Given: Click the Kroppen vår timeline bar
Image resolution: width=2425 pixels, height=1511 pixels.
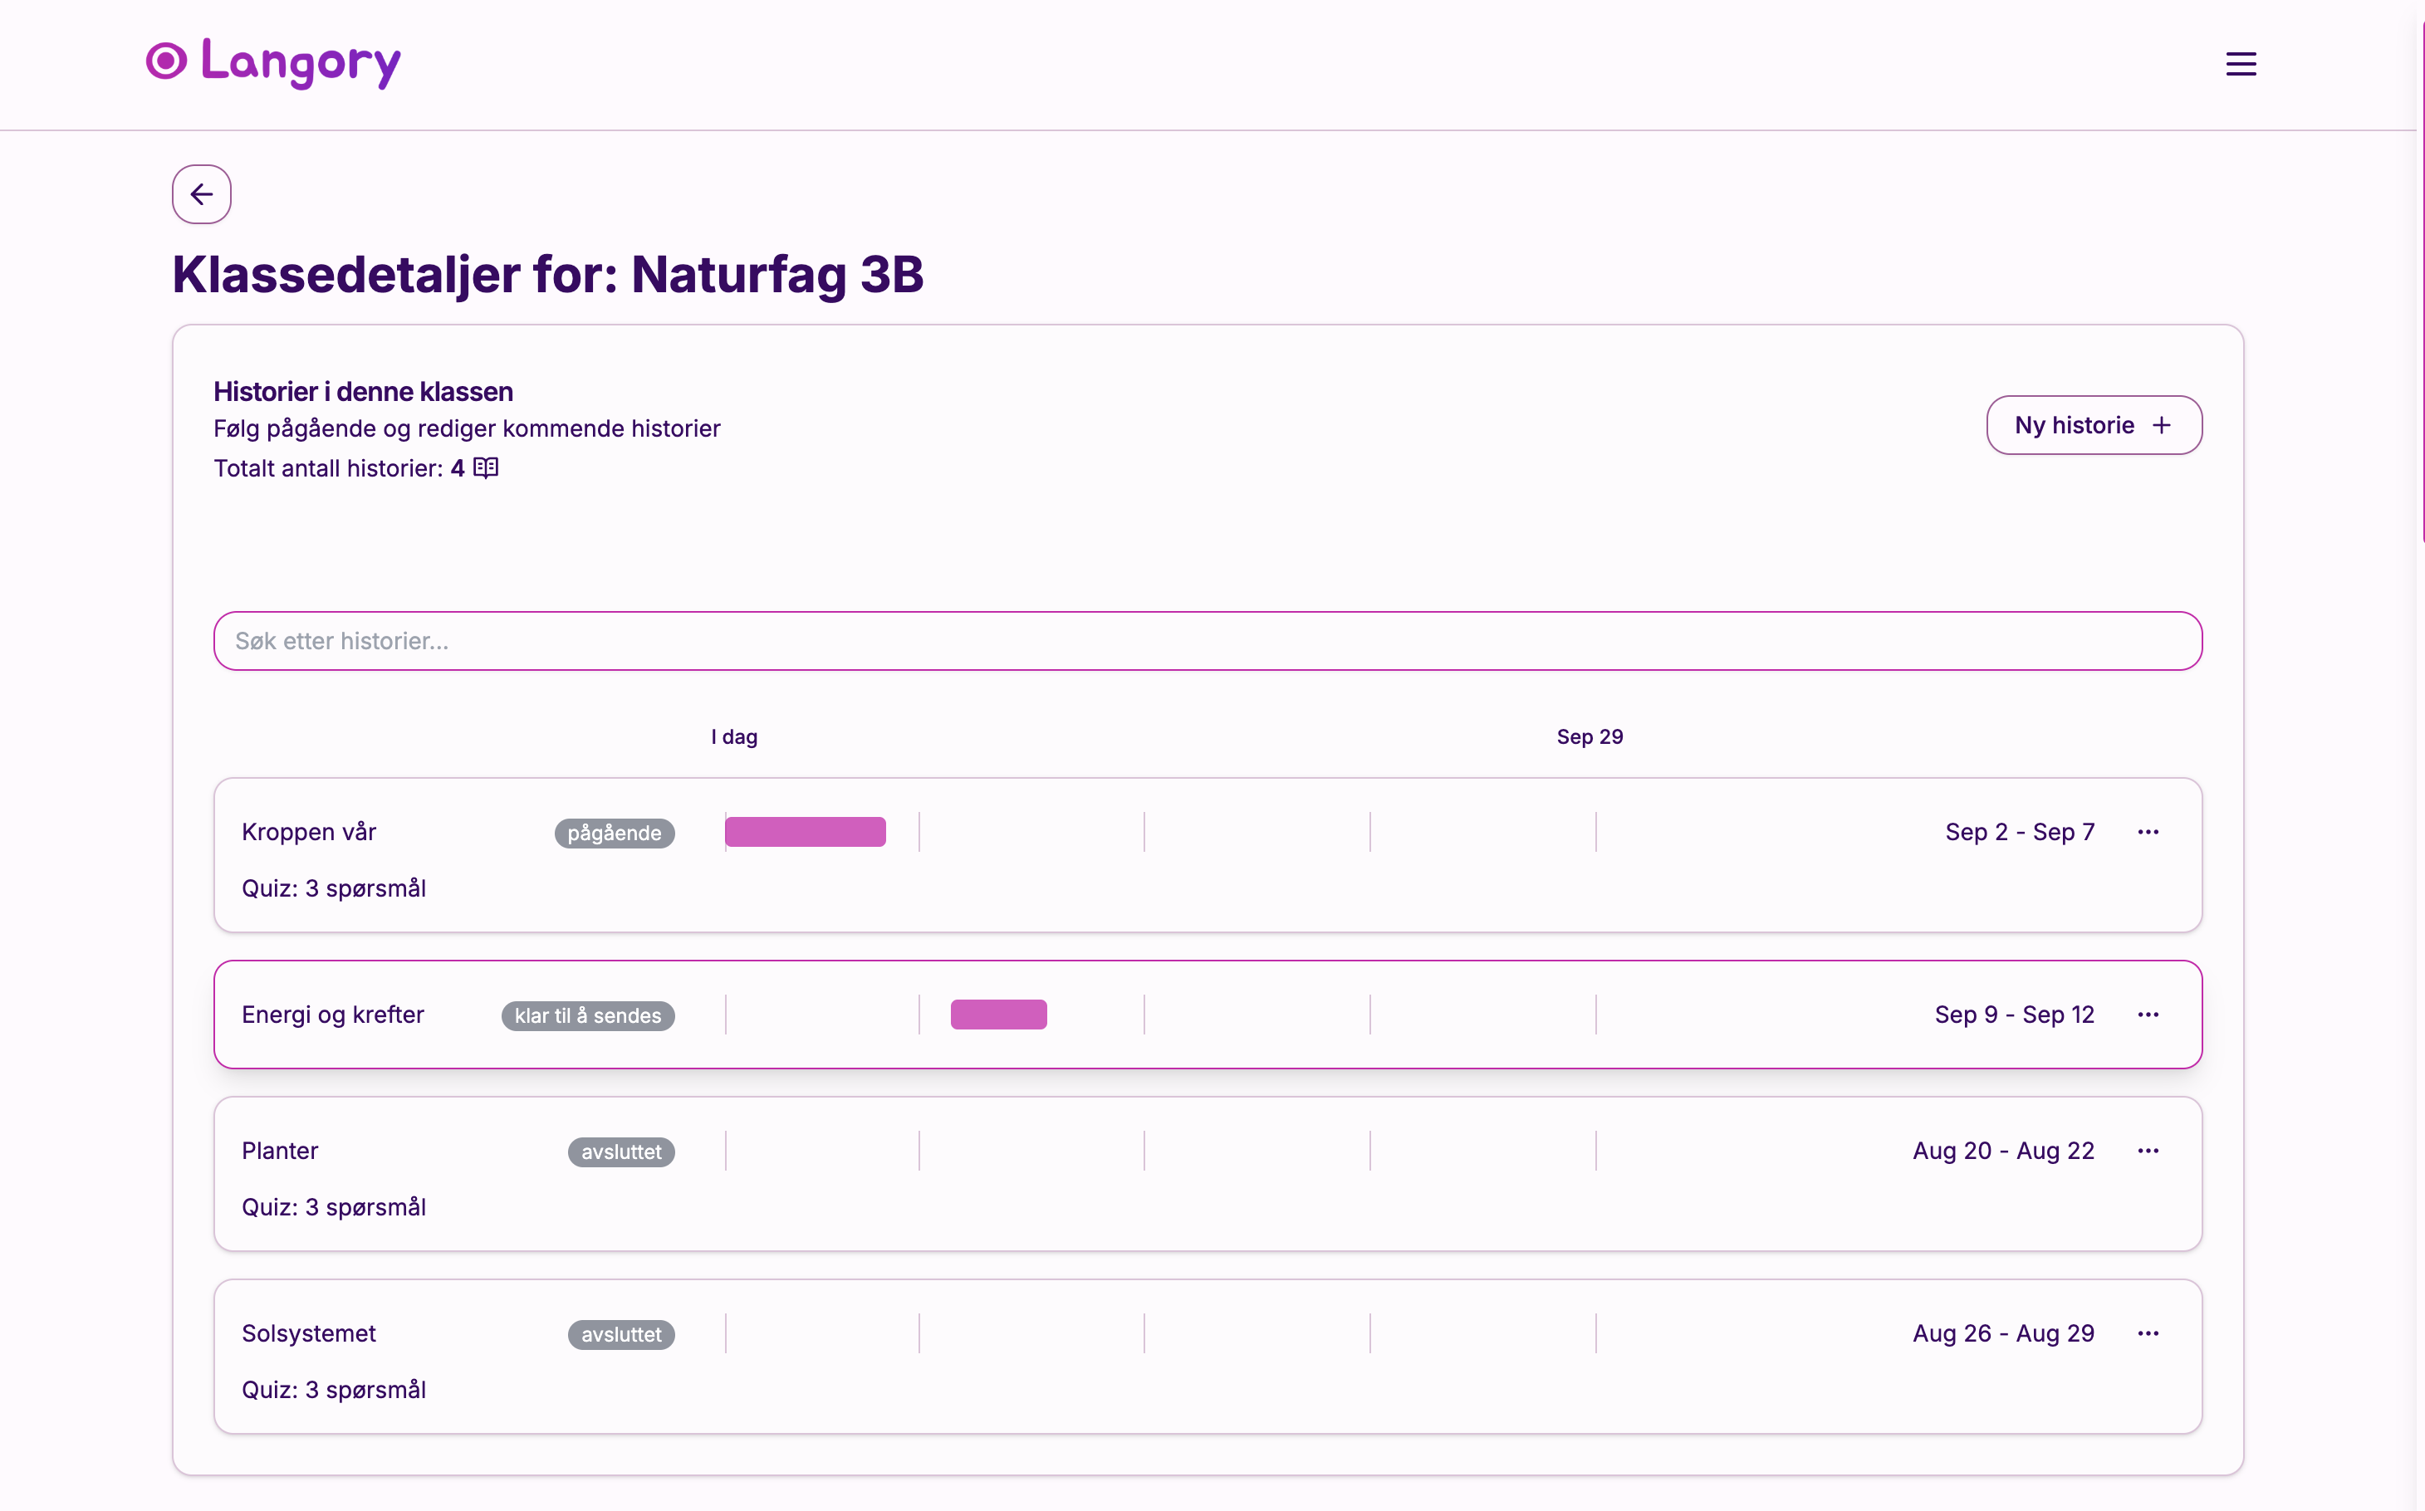Looking at the screenshot, I should 805,831.
